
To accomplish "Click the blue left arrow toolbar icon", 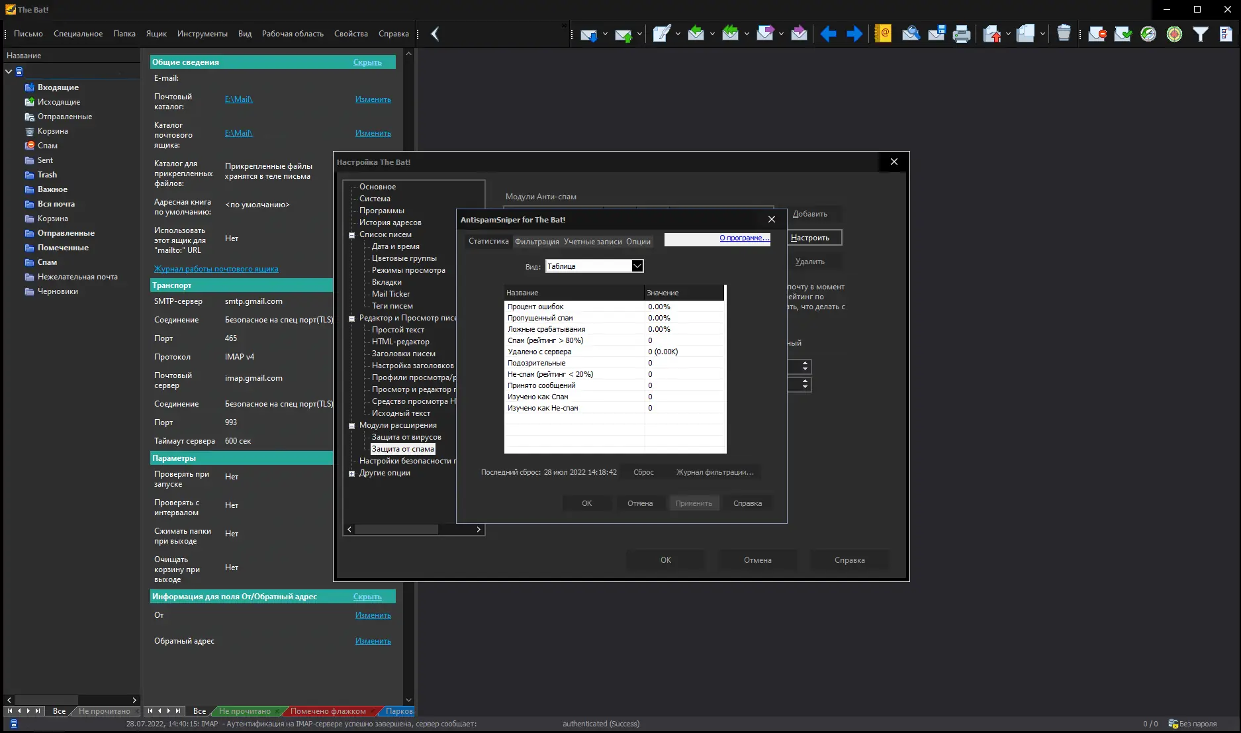I will (x=828, y=34).
